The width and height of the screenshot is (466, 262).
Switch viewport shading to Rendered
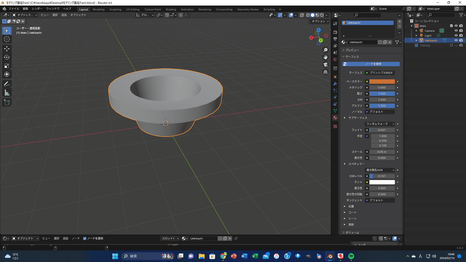pos(322,15)
